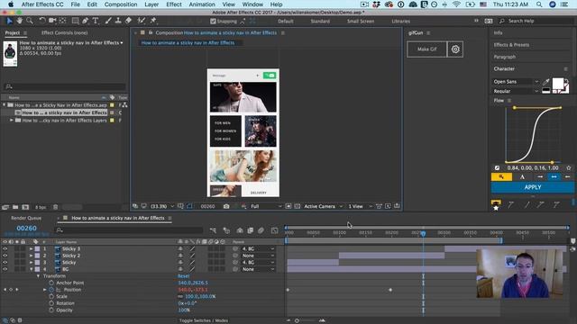Click the Character panel eyedropper
577x324 pixels.
[x=546, y=82]
